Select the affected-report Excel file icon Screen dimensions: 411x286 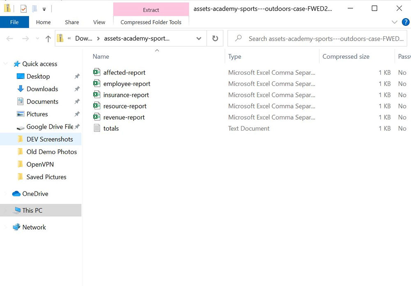click(x=97, y=72)
